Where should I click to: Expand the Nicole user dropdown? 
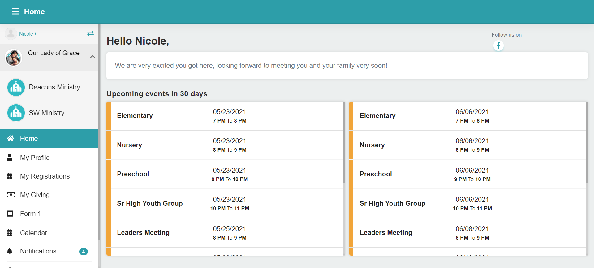(28, 34)
